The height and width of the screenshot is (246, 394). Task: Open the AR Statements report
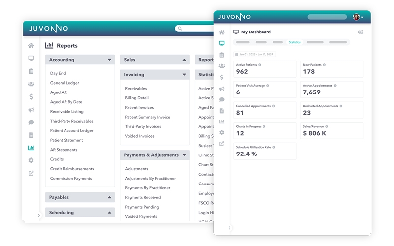[64, 150]
